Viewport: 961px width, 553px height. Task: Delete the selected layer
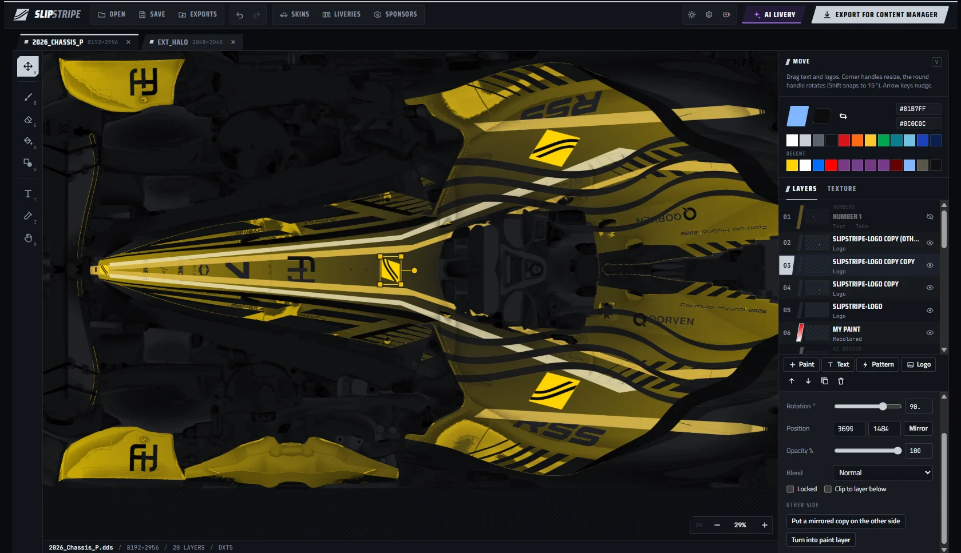click(841, 381)
